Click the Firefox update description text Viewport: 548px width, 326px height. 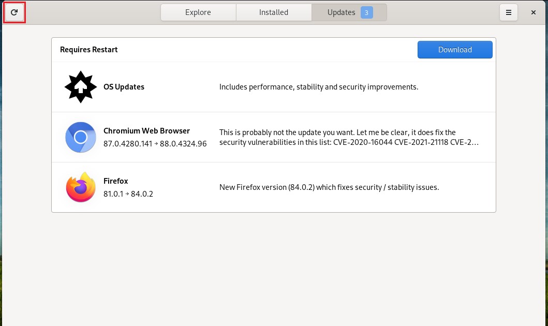pyautogui.click(x=329, y=187)
